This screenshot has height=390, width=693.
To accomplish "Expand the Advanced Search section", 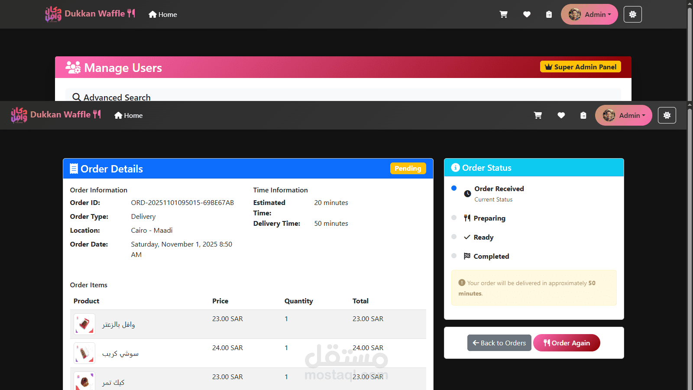I will [112, 97].
